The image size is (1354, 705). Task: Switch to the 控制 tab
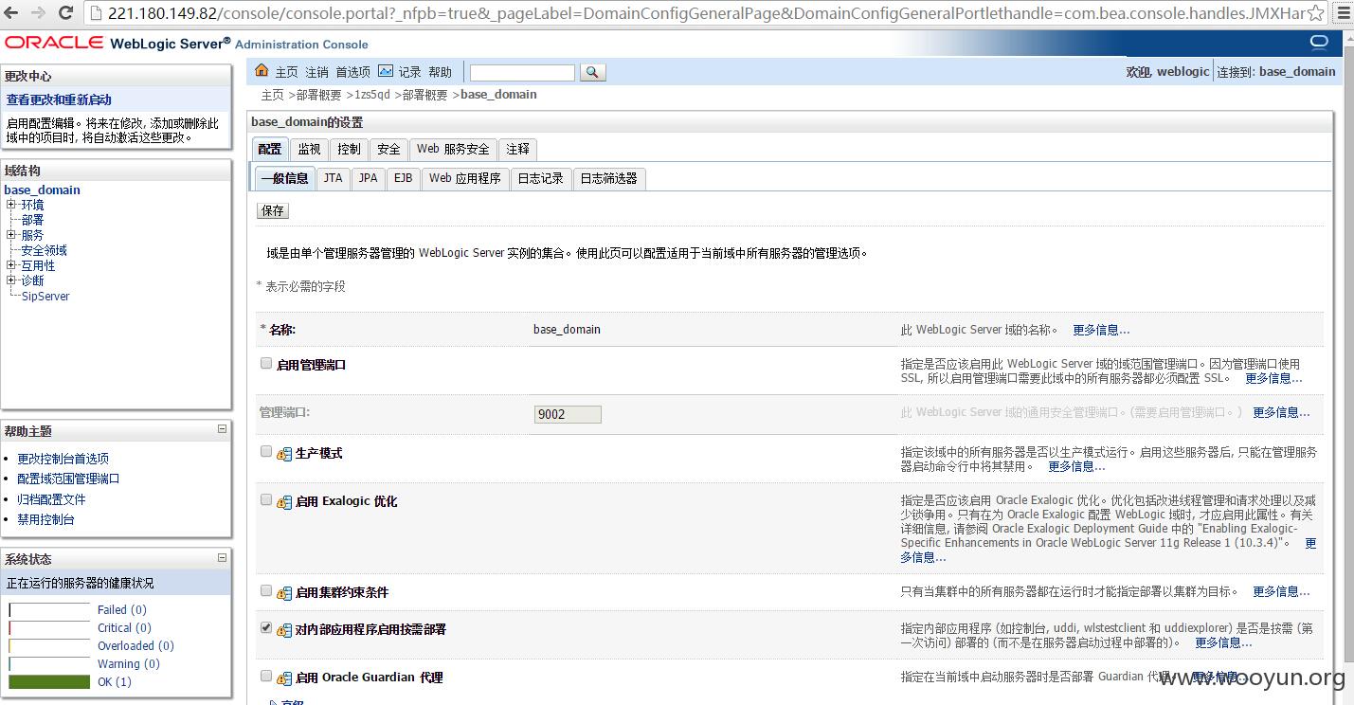349,149
